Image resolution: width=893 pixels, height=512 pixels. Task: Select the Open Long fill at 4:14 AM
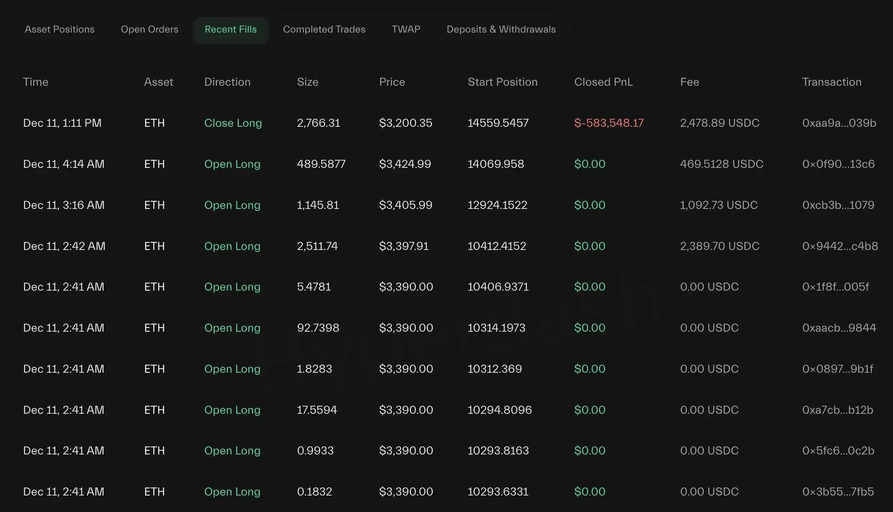tap(232, 164)
